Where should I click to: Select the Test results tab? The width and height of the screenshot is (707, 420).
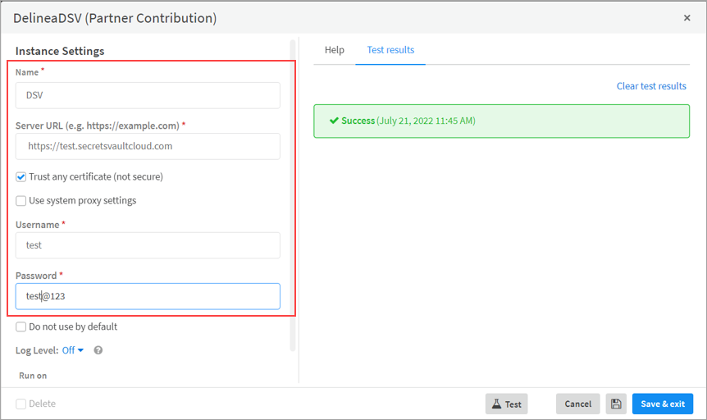pos(390,50)
